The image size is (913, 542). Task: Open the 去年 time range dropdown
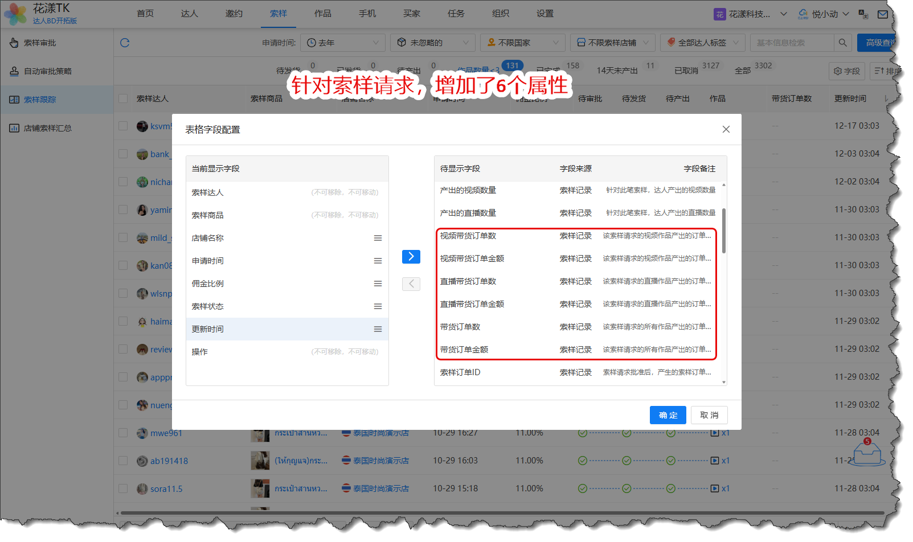tap(343, 43)
